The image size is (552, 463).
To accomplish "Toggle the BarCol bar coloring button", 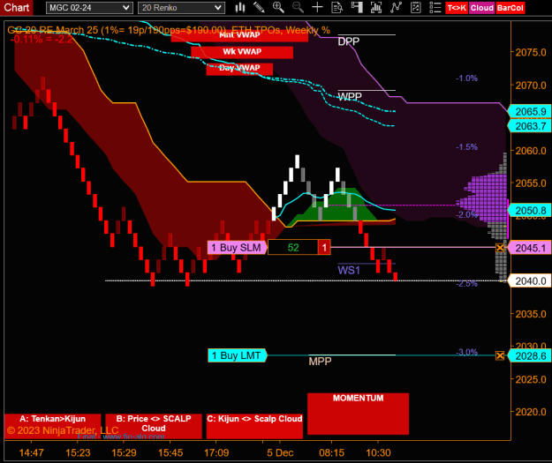I will [x=510, y=8].
